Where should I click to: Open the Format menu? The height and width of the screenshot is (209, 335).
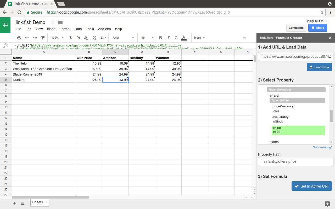[65, 29]
